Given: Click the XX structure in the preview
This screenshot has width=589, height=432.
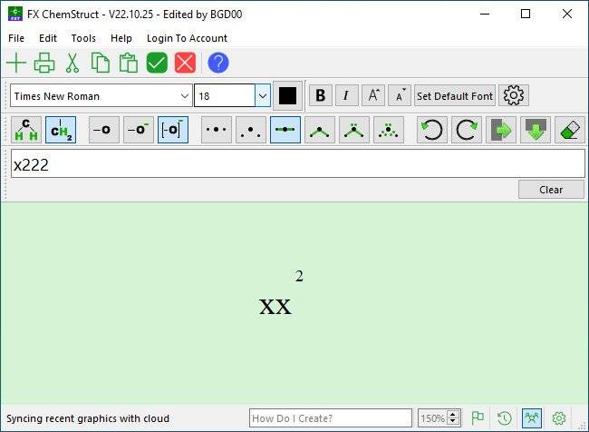Looking at the screenshot, I should [x=275, y=307].
